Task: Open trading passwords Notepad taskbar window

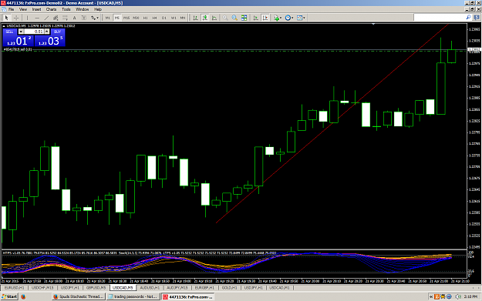Action: (133, 296)
